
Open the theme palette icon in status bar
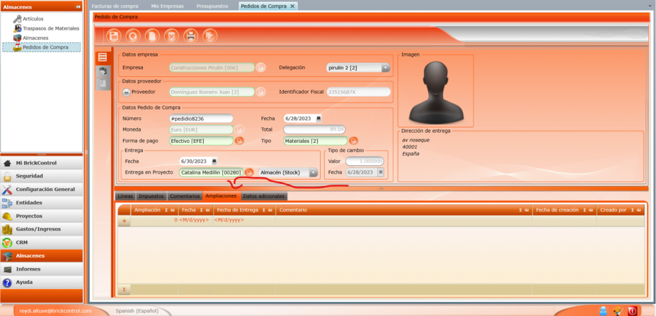pos(618,311)
